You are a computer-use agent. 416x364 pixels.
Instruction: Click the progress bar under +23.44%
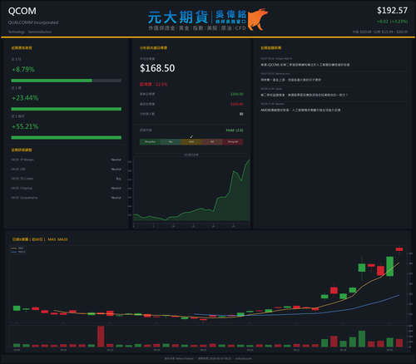67,109
